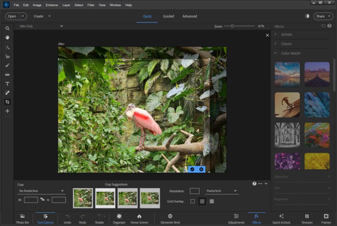Open the Pixels/Inch units dropdown

(x=221, y=191)
